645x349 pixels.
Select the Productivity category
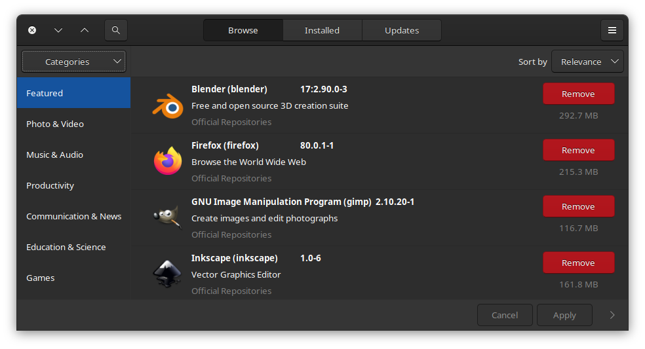[73, 185]
